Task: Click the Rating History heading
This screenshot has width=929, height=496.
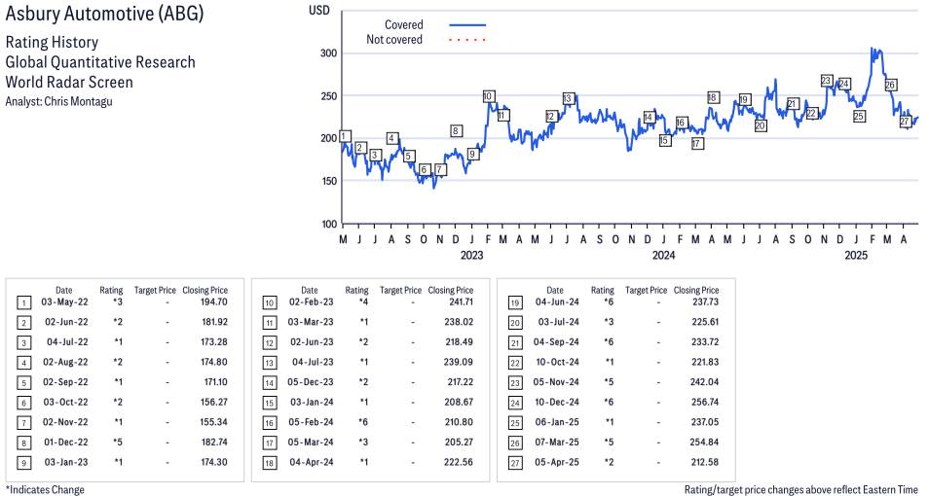Action: click(53, 43)
